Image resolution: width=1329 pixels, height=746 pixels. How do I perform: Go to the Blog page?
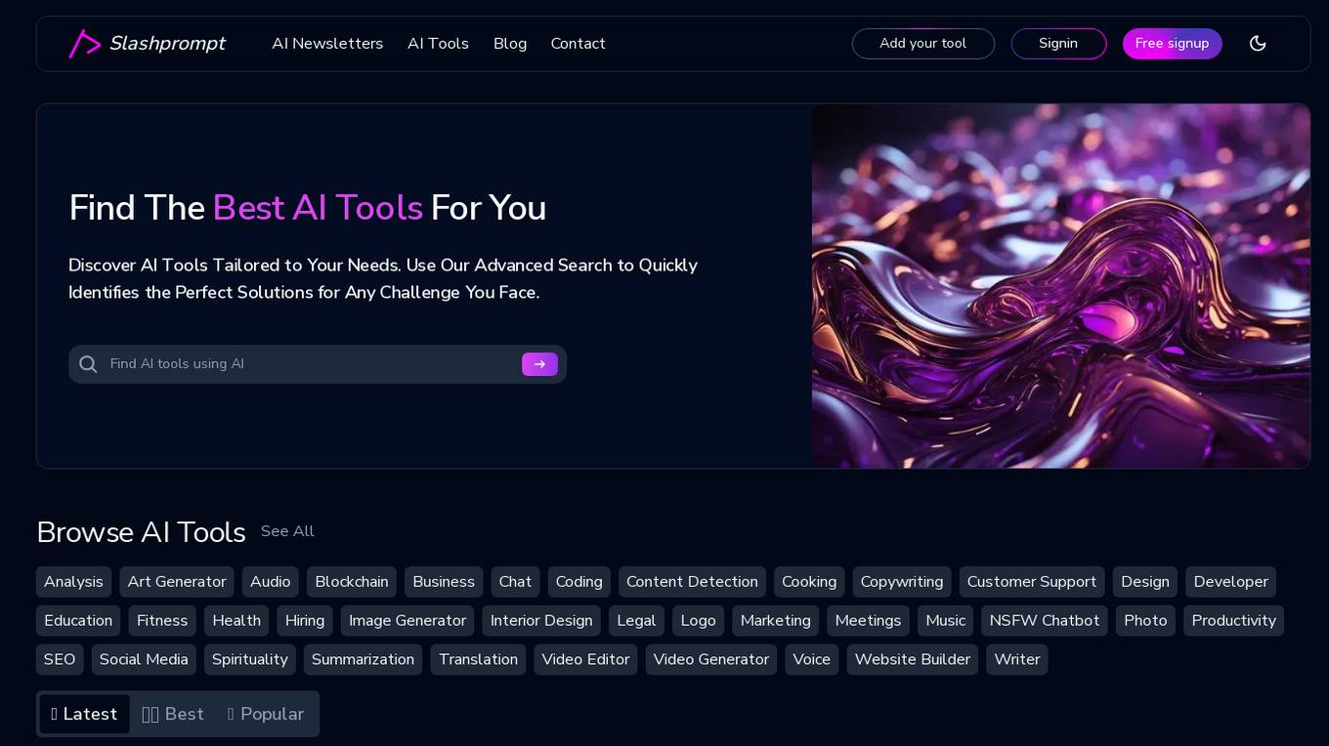pos(510,44)
